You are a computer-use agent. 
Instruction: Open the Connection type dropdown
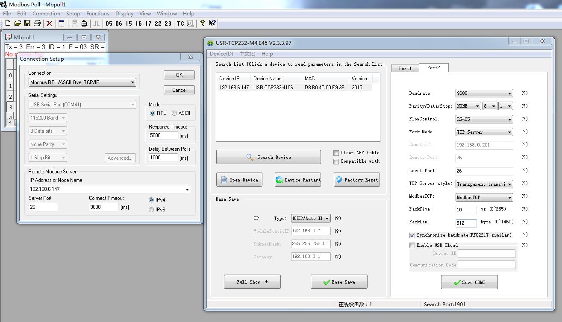pyautogui.click(x=82, y=82)
